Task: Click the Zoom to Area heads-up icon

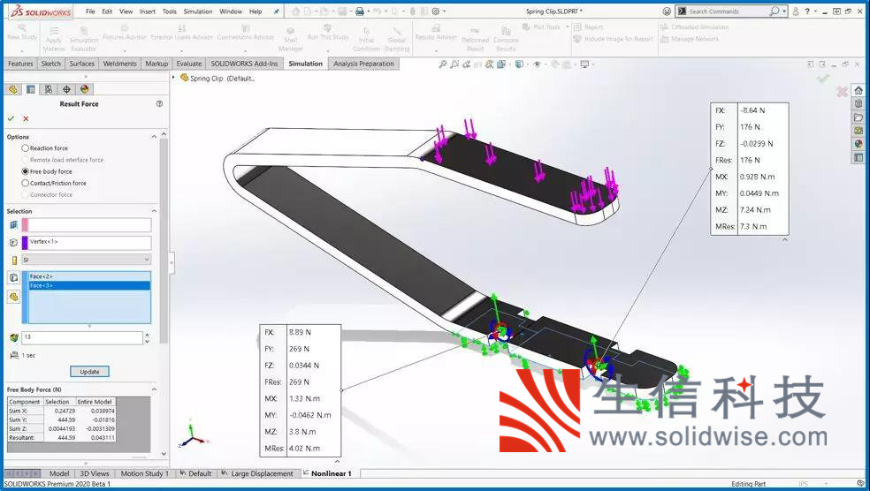Action: [454, 64]
